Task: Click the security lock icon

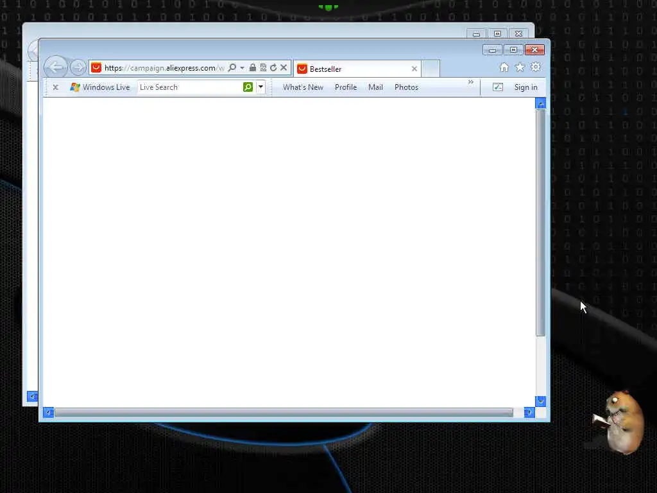Action: (x=253, y=67)
